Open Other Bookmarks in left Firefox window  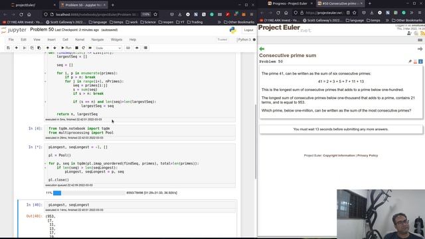(x=239, y=22)
